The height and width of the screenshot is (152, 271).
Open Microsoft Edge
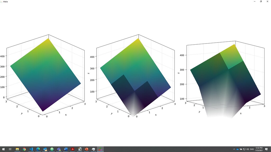point(38,149)
